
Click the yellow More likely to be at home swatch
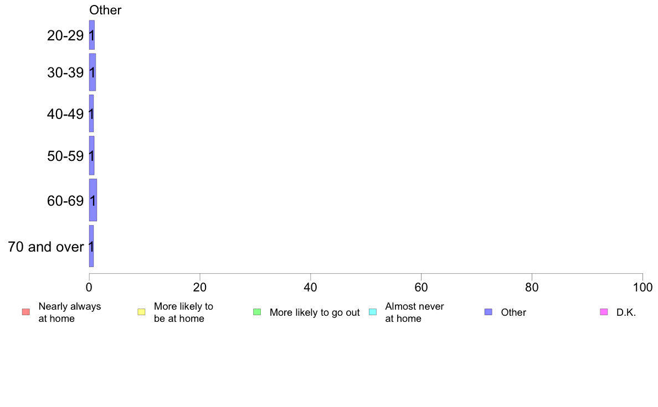[141, 312]
